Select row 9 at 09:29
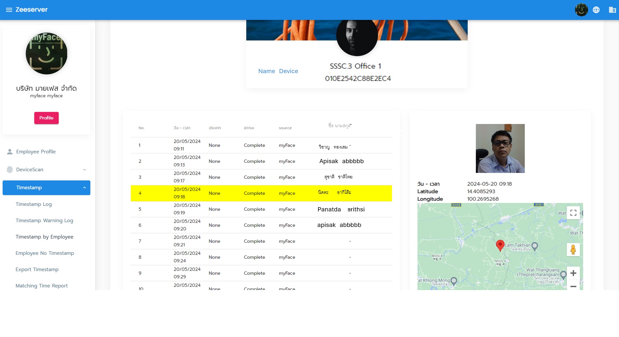The image size is (619, 337). 261,273
